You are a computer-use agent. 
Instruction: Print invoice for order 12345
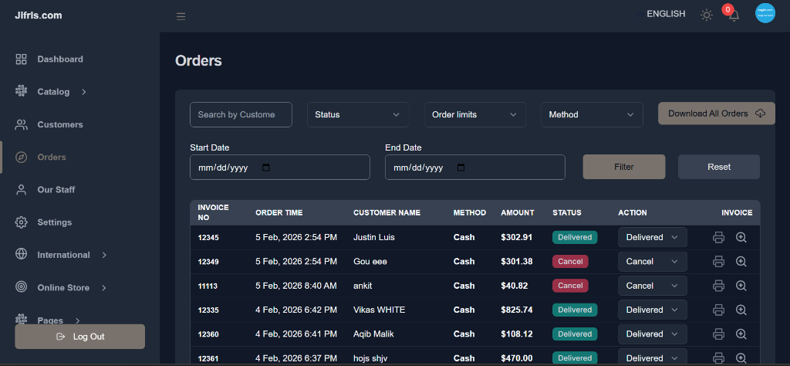(x=718, y=238)
